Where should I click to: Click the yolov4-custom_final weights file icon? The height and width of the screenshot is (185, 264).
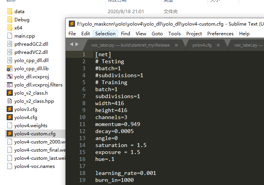pos(10,150)
